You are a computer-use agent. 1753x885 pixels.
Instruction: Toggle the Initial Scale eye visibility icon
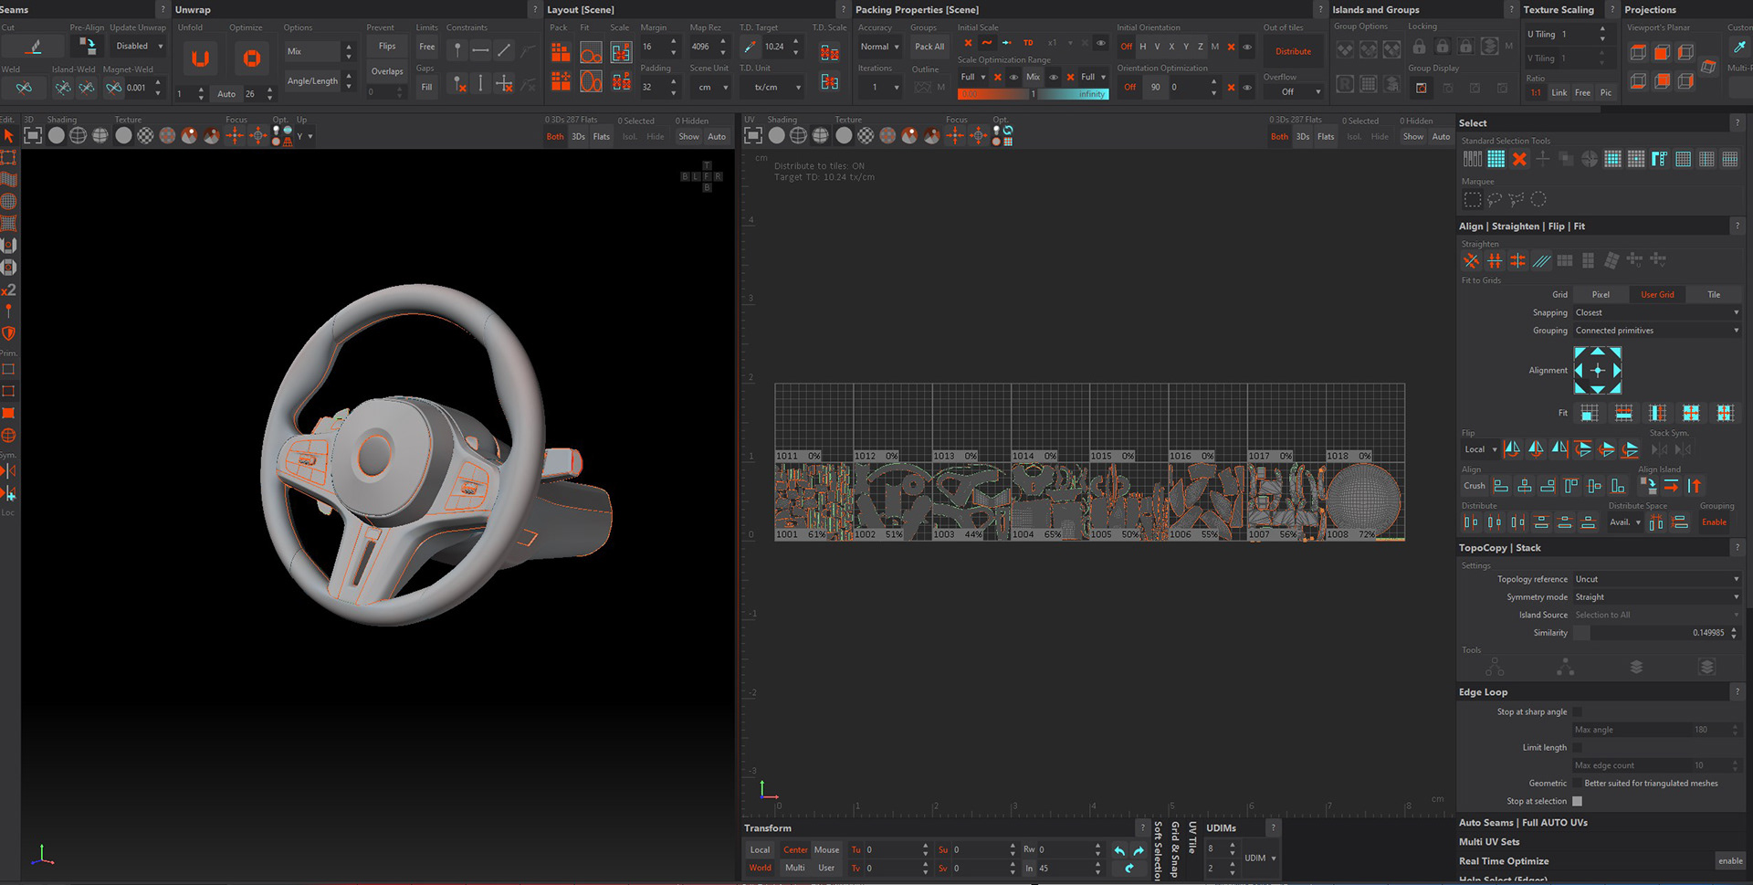coord(1101,44)
